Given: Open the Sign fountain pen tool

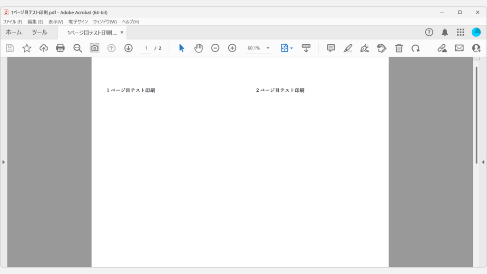Looking at the screenshot, I should (365, 48).
